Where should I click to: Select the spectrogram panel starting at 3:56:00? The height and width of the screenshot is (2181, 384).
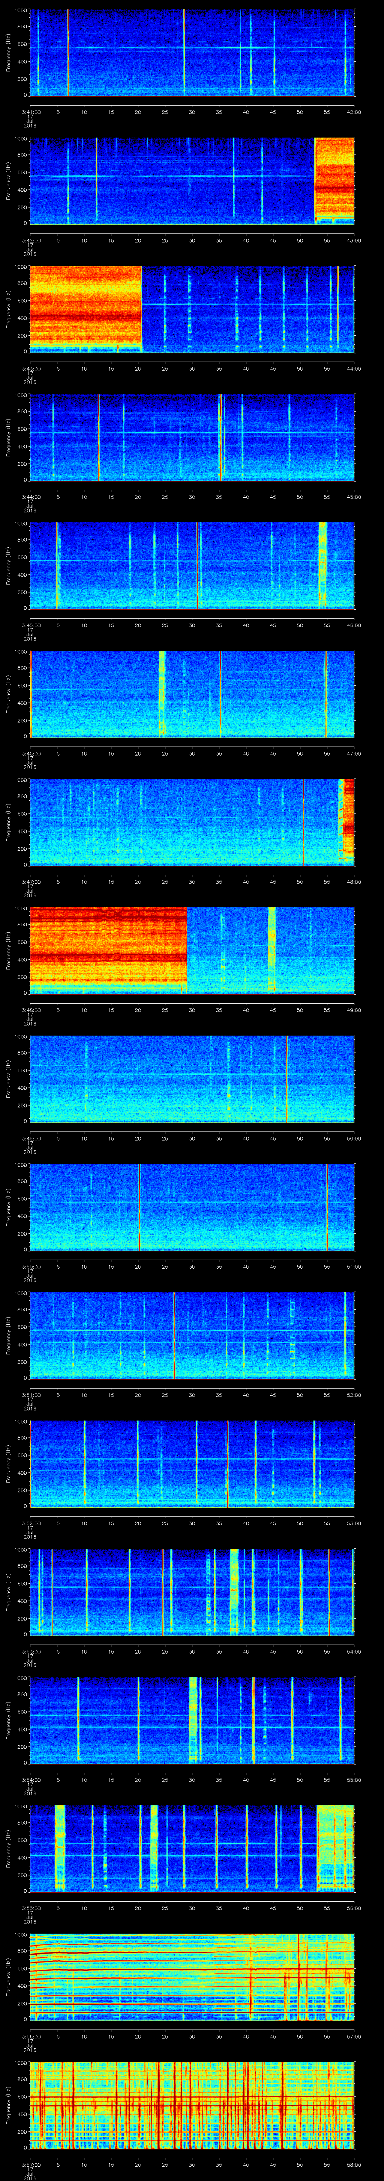click(192, 1976)
